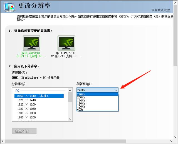Viewport: 178px width, 144px height.
Task: Open the refresh rate dropdown showing 240Hz
Action: [x=98, y=90]
